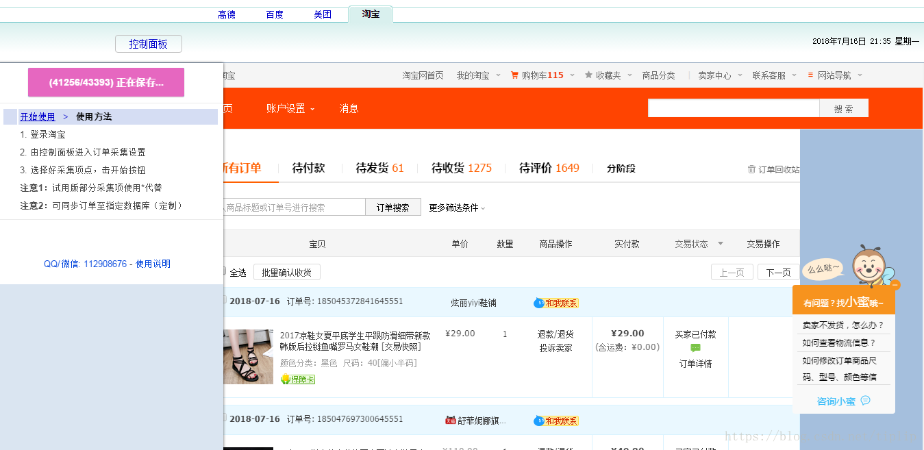
Task: Click 和我联系 icon for 舒菲妮娜 order
Action: (556, 421)
